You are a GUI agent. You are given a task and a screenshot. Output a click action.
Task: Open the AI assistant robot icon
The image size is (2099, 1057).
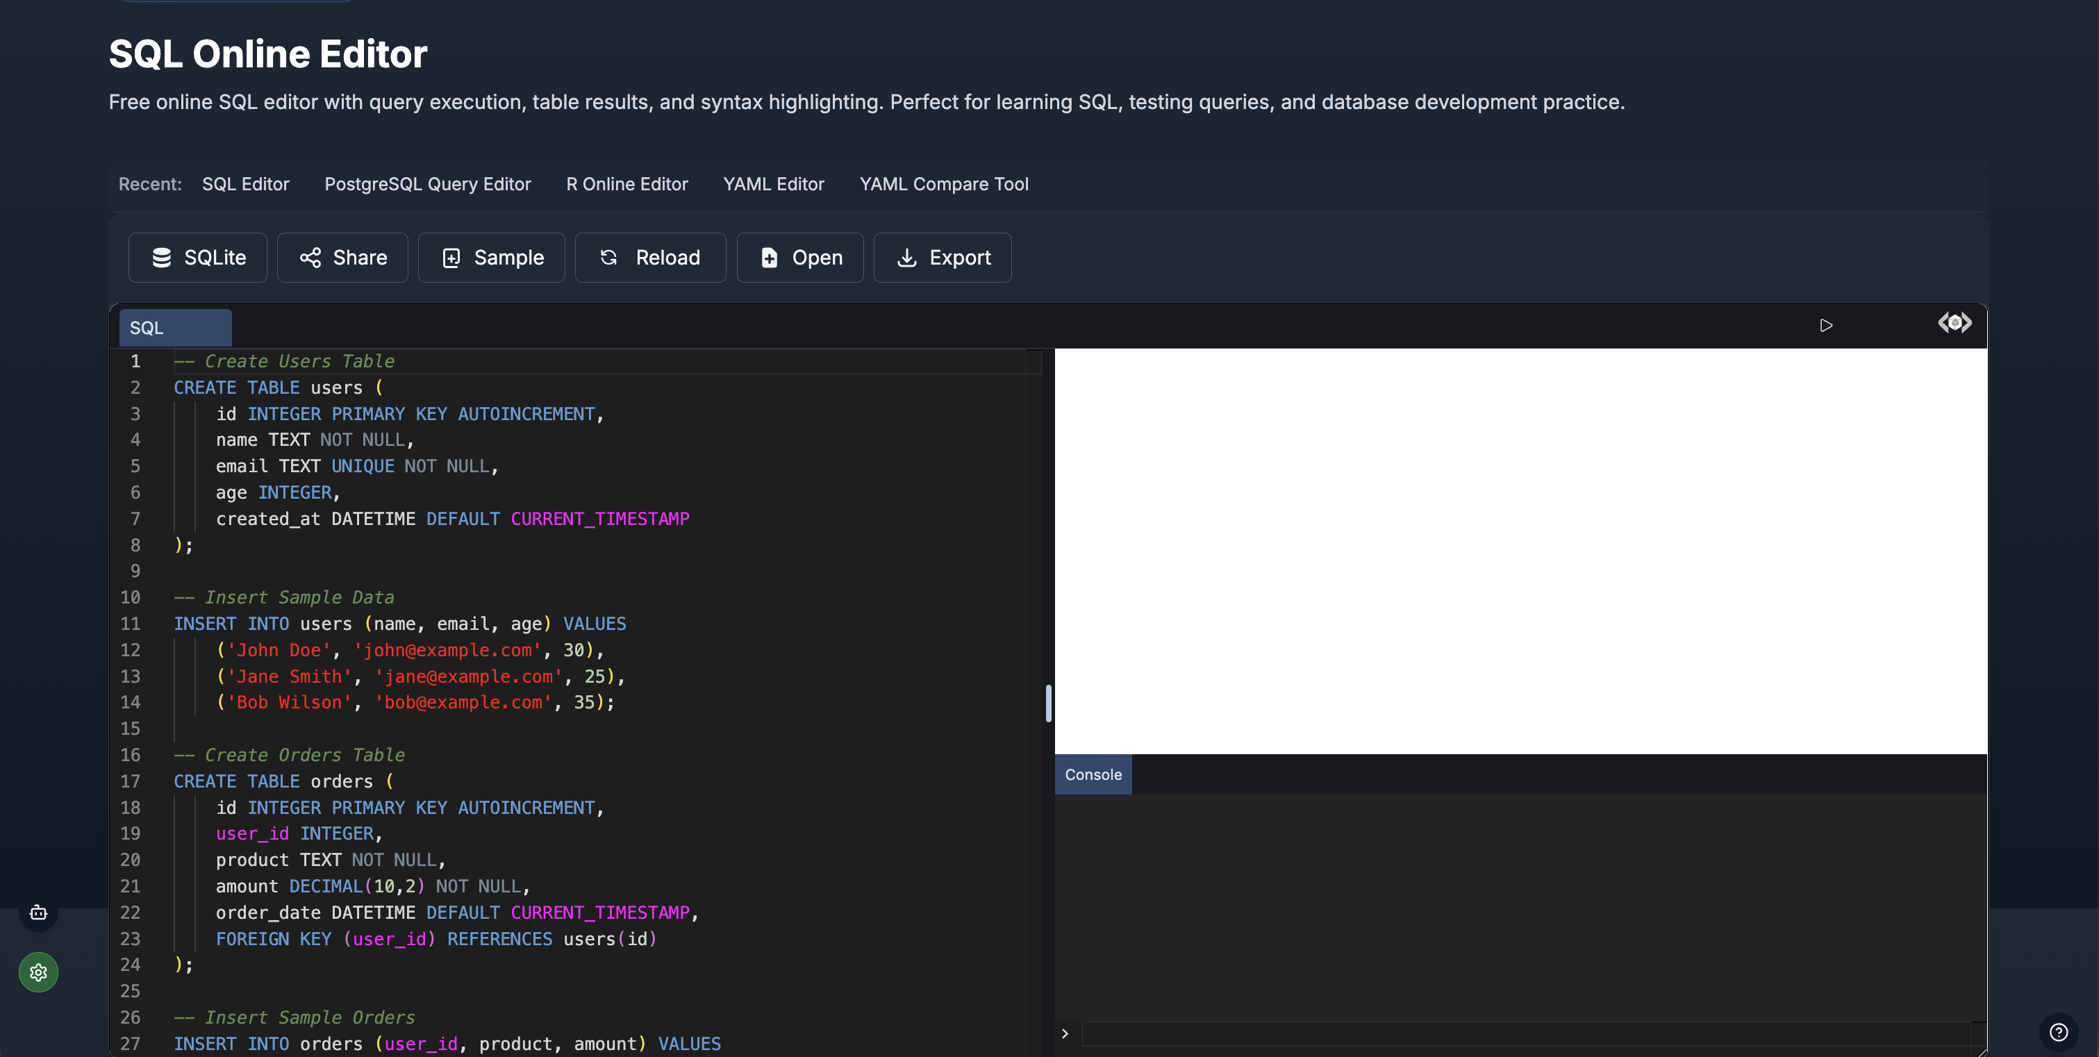[x=38, y=913]
